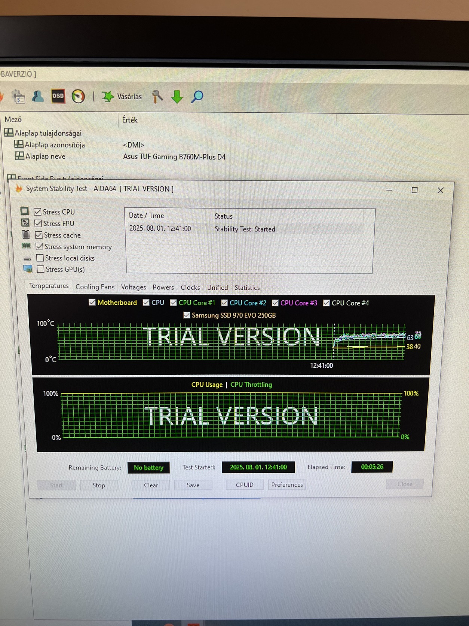Toggle CPU Core #4 graph checkbox
Viewport: 469px width, 626px height.
point(327,303)
